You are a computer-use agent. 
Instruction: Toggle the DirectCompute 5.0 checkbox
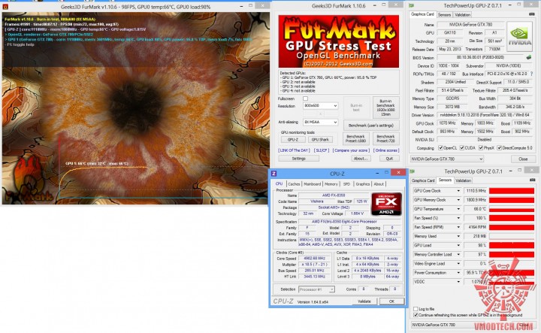tap(499, 148)
